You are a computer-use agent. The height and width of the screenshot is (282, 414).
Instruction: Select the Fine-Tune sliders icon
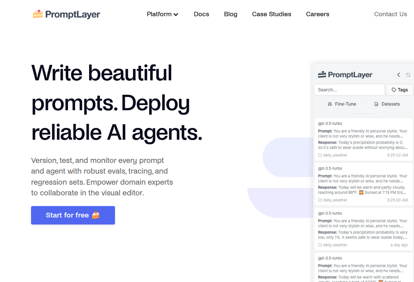[330, 104]
